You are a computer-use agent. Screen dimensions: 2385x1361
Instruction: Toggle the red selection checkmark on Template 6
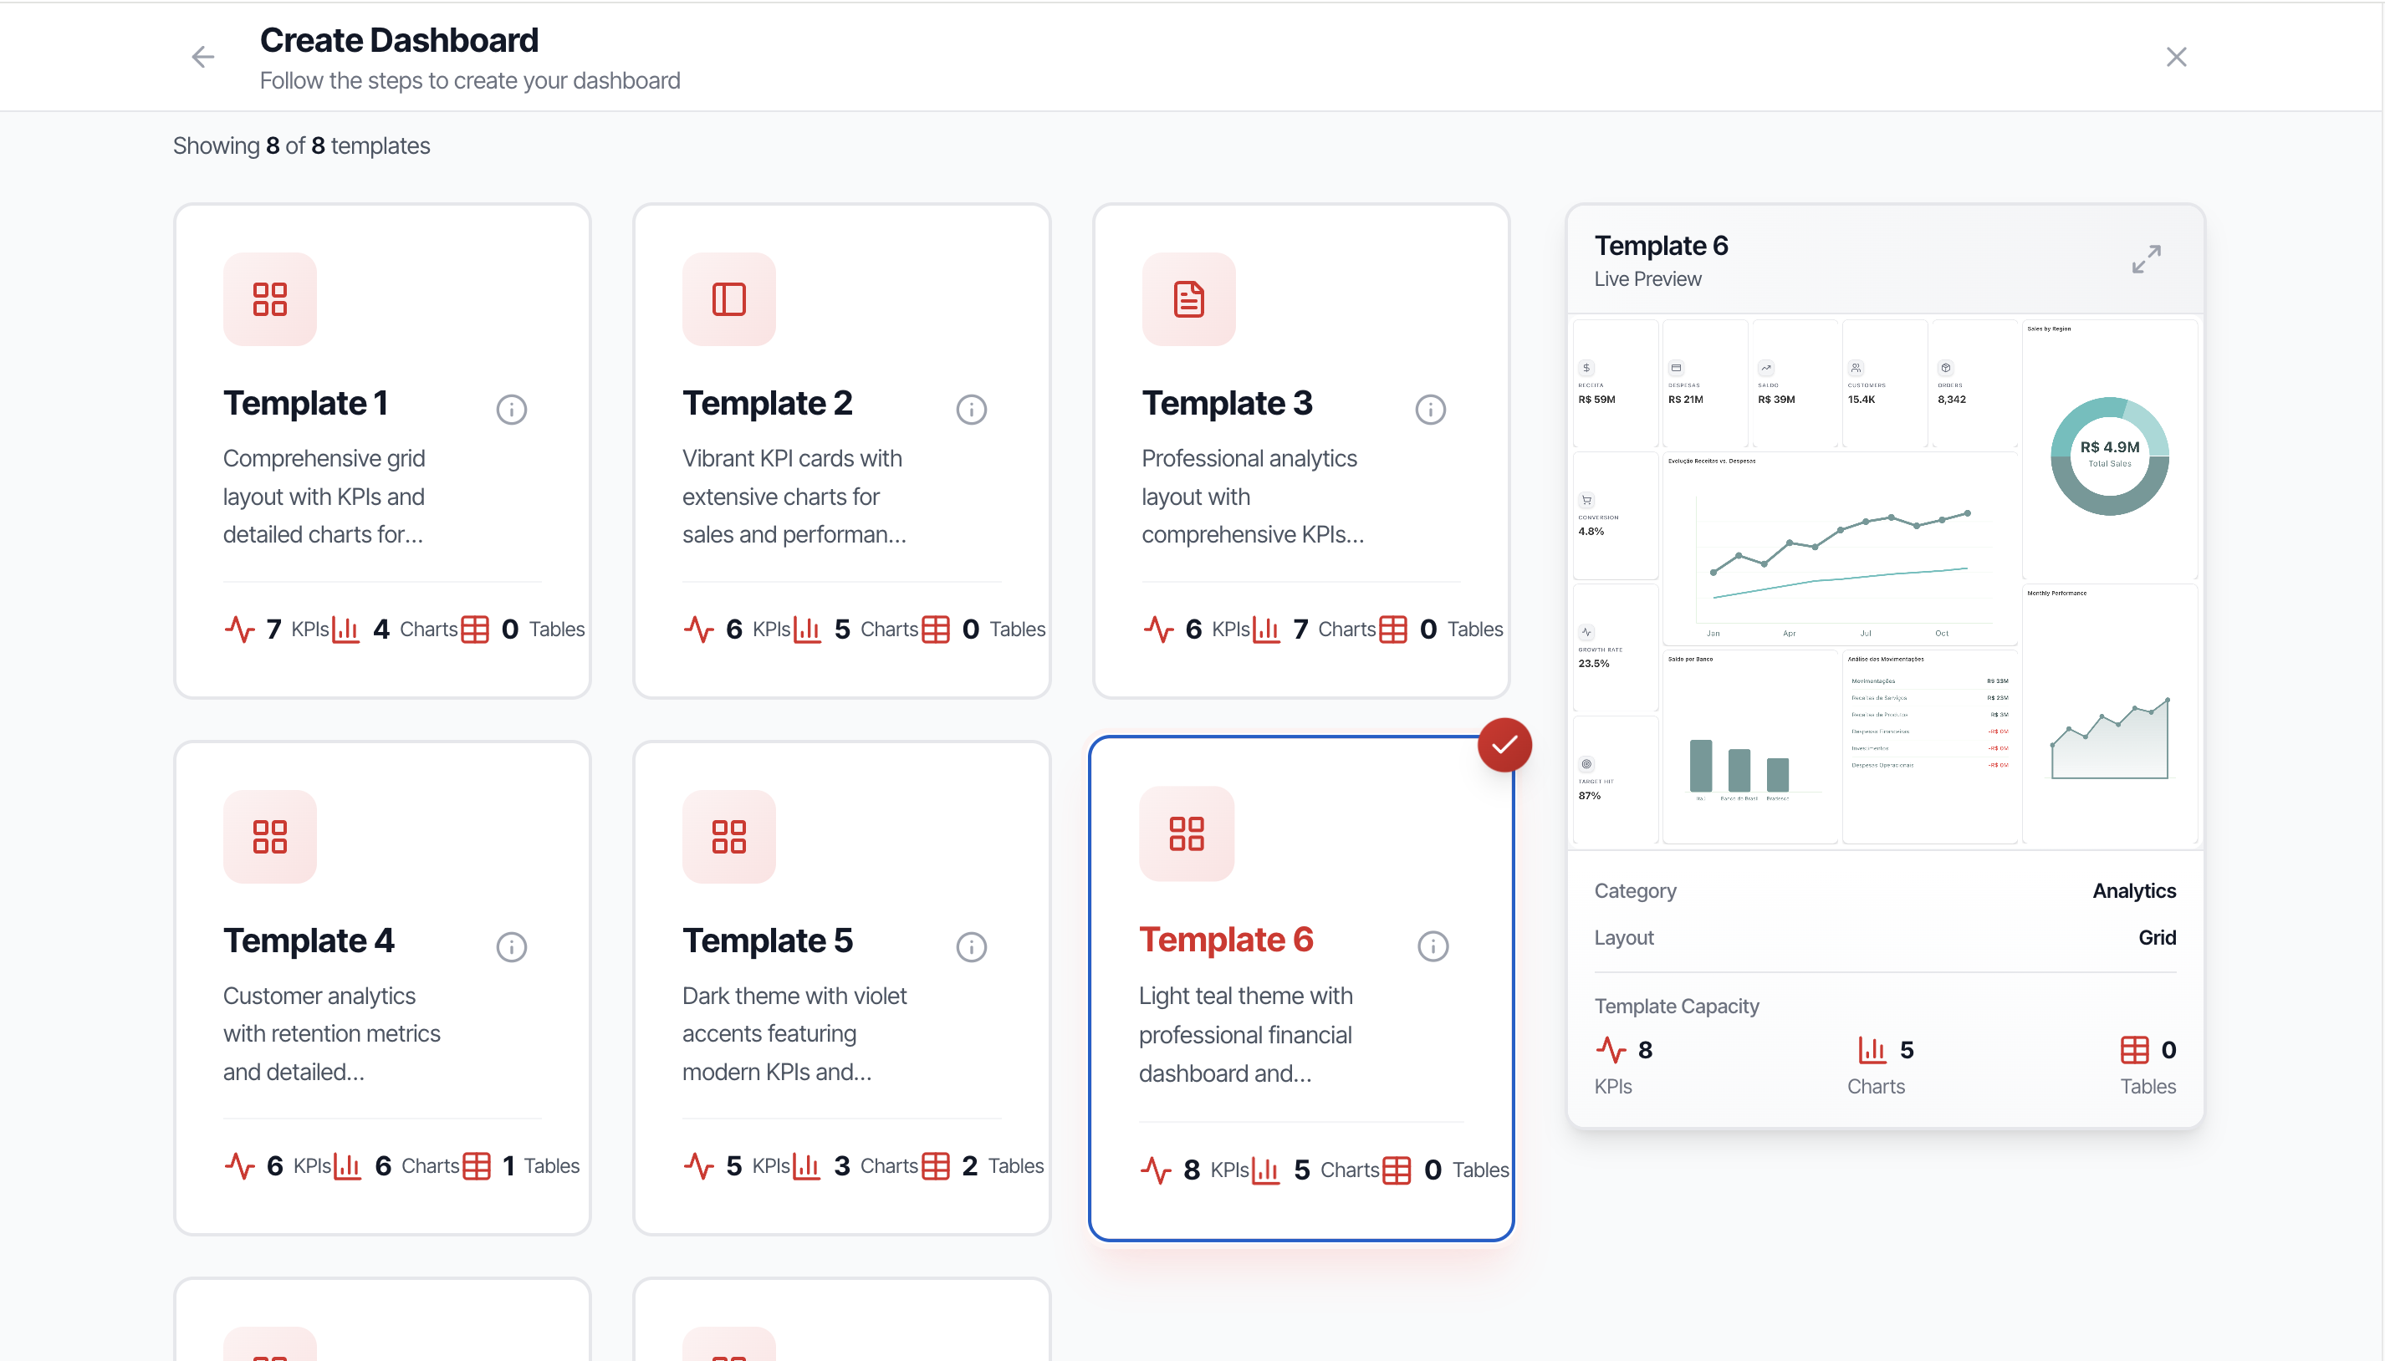(x=1504, y=743)
